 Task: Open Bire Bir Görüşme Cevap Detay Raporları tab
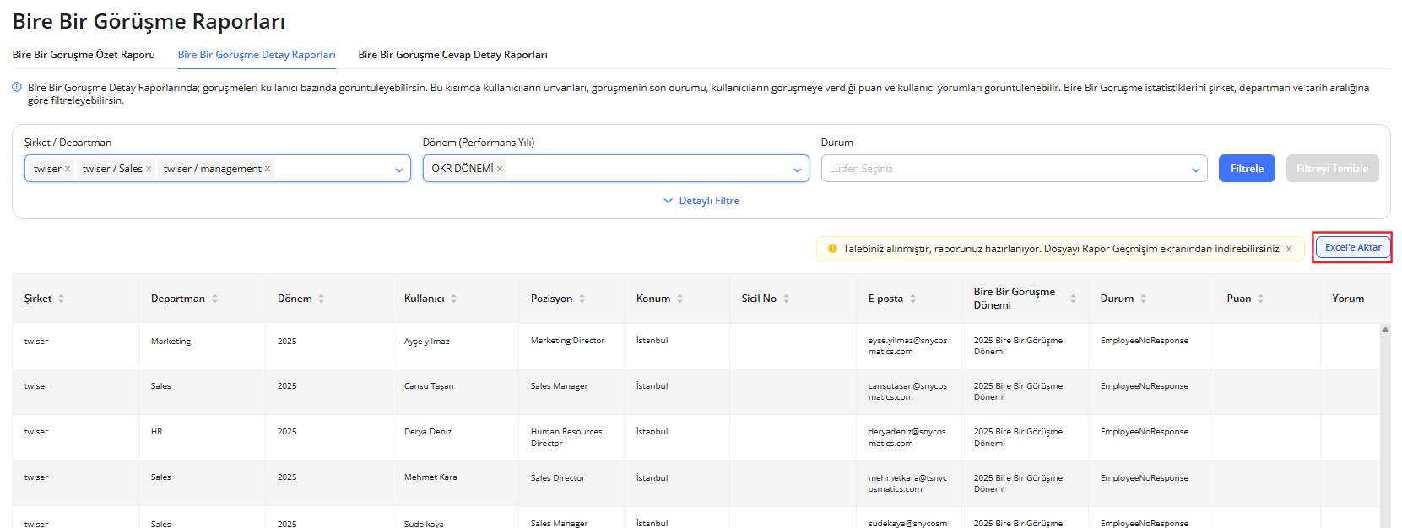(452, 55)
